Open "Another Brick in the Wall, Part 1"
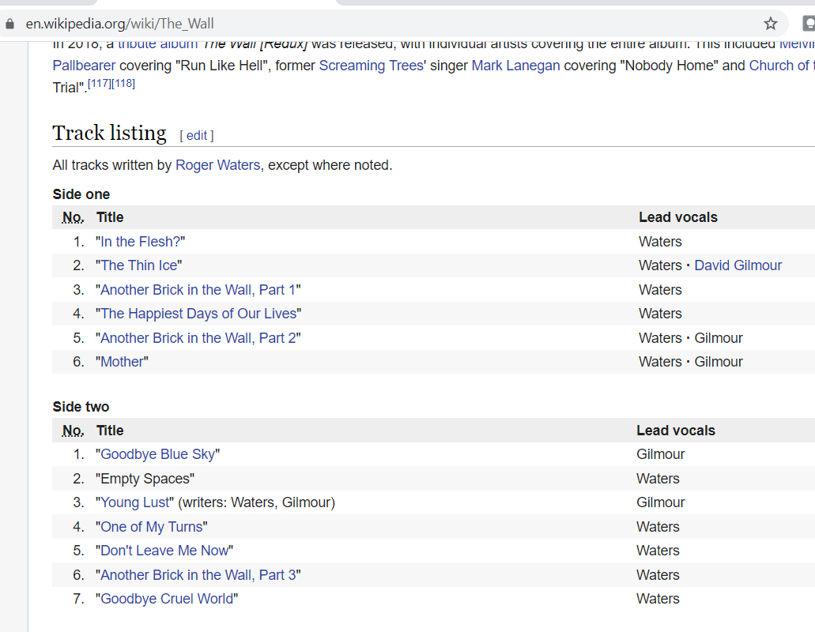 pos(198,290)
